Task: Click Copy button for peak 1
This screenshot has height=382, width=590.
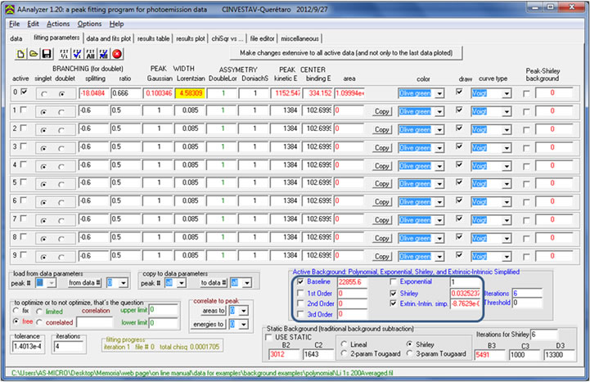Action: click(x=381, y=110)
